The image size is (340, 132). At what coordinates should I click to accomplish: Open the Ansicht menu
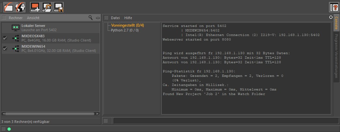pyautogui.click(x=33, y=18)
